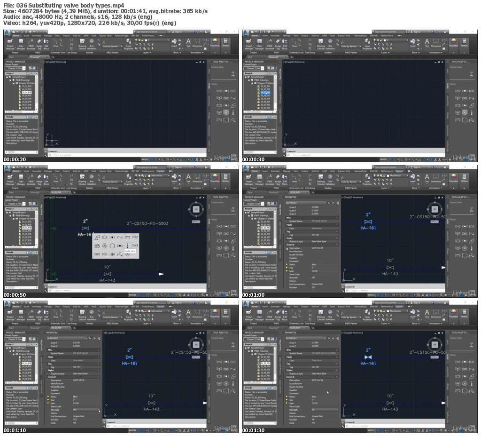Collapse the SampleProject tree node, 00:00:20 frame
This screenshot has width=481, height=436.
coord(8,77)
